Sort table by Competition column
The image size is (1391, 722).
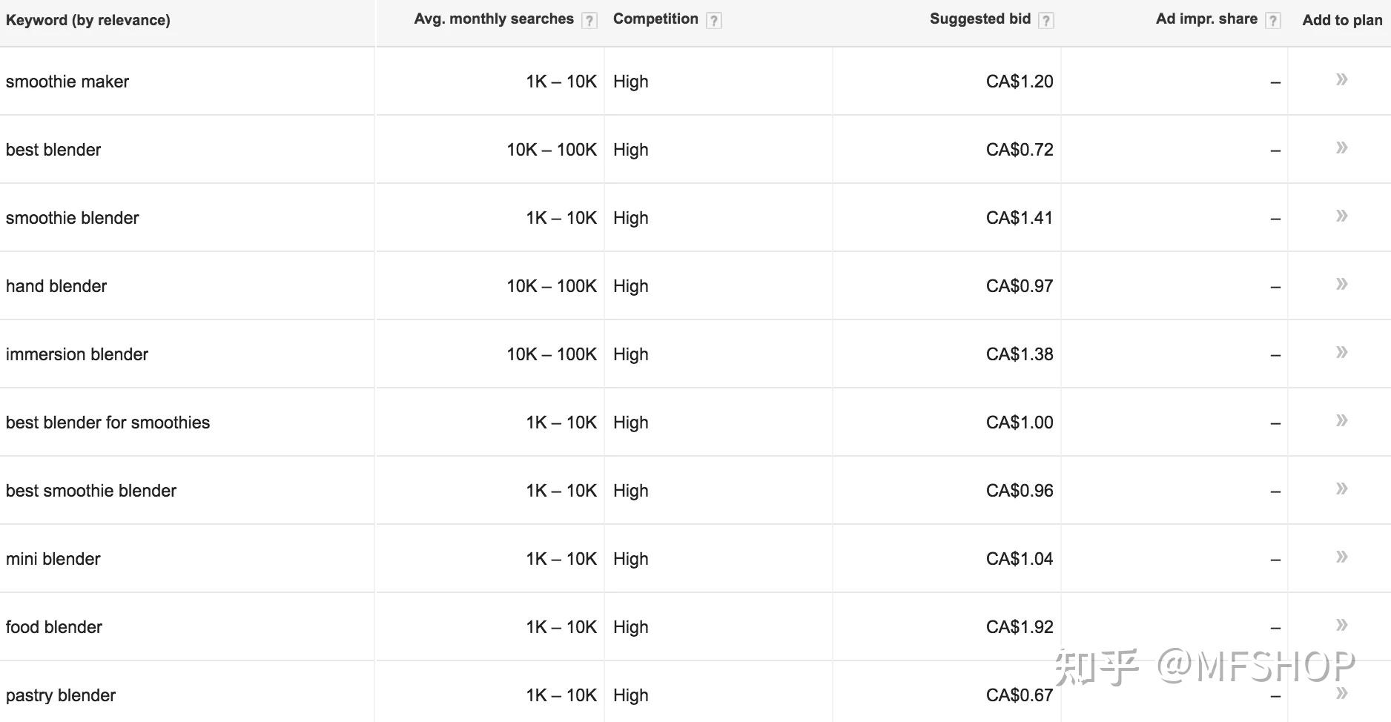[655, 19]
